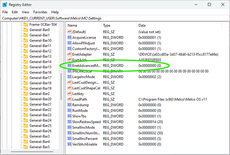230x155 pixels.
Task: Click the tree pane vertical scrollbar
Action: (x=61, y=87)
